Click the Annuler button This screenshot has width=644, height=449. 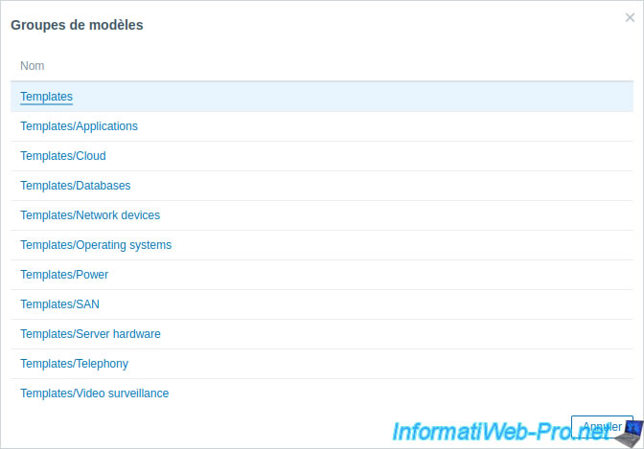tap(602, 426)
